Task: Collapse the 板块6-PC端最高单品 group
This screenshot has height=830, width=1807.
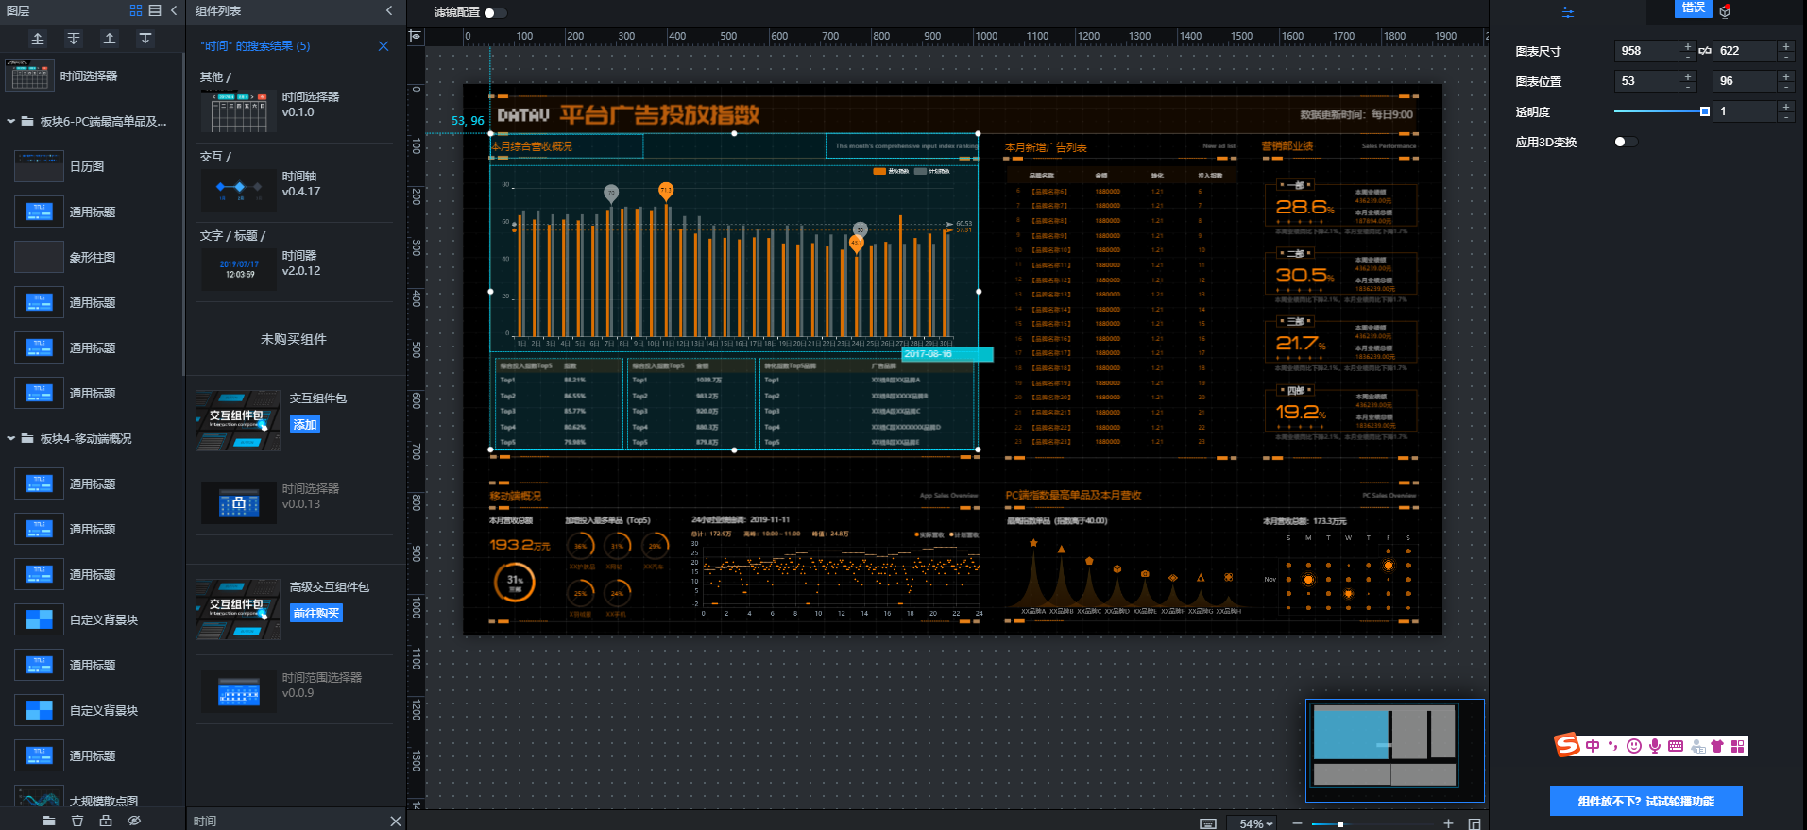Action: (x=11, y=121)
